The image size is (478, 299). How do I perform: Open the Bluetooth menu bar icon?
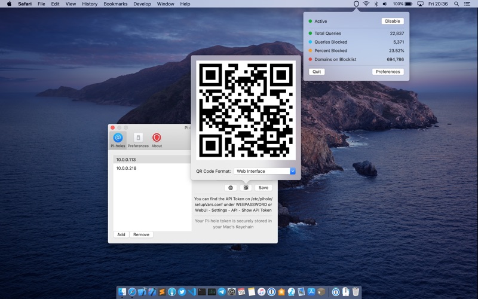click(376, 4)
